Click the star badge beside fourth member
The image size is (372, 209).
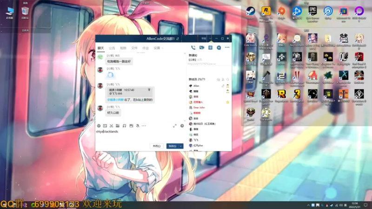tap(227, 102)
